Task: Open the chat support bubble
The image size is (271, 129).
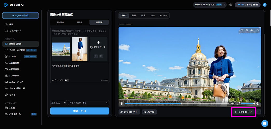Action: click(x=265, y=123)
